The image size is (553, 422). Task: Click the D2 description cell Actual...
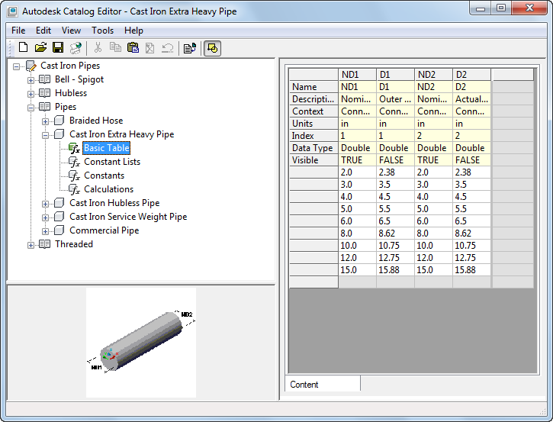coord(471,99)
